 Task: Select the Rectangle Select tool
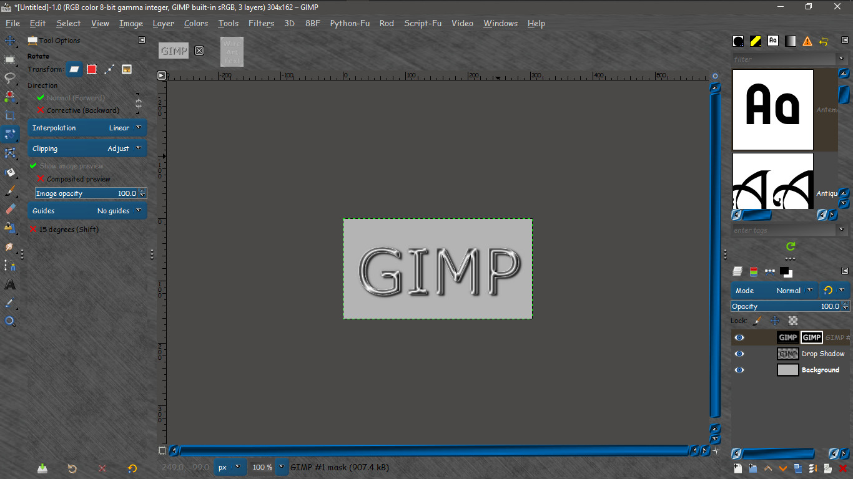(10, 60)
